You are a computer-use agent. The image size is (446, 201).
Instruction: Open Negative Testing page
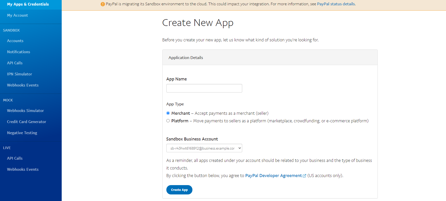(22, 133)
